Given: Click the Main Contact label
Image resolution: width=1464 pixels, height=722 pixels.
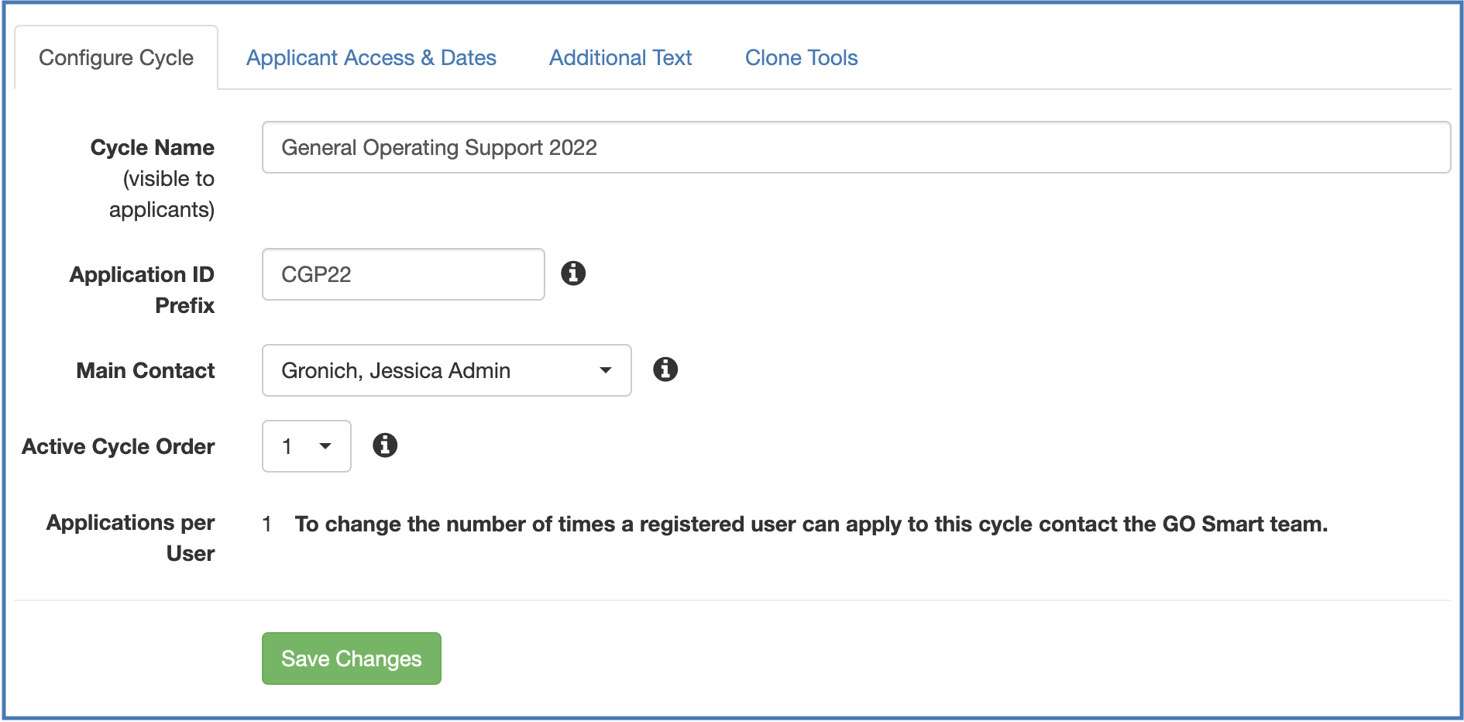Looking at the screenshot, I should 146,370.
